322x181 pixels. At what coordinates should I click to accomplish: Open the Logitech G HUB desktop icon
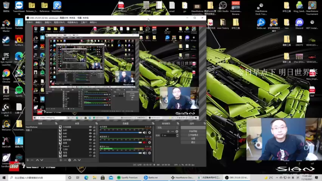click(6, 110)
